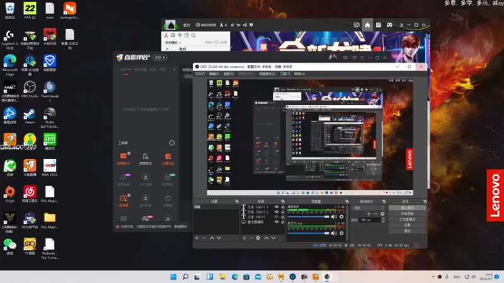Add a new source in OBS sources panel

point(244,238)
